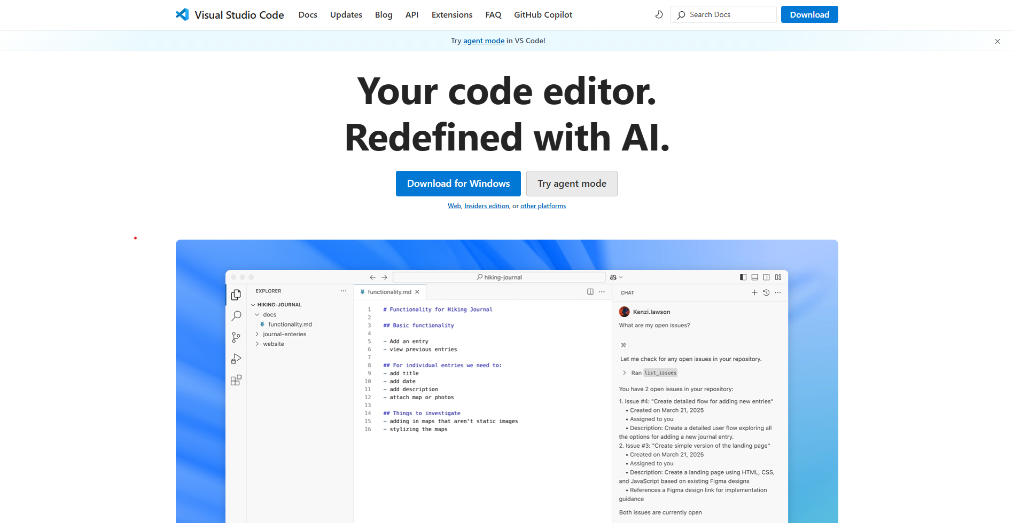Click the Copilot response icon in chat
The height and width of the screenshot is (523, 1013).
coord(624,345)
